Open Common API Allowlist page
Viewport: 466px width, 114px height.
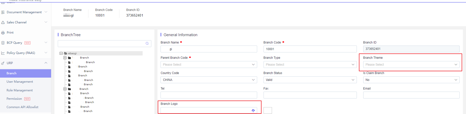click(22, 107)
